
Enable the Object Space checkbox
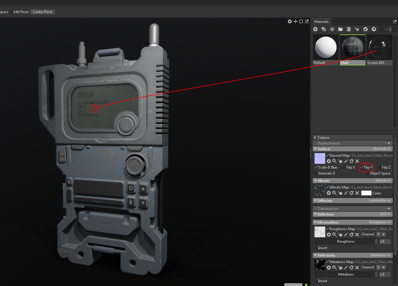click(x=368, y=173)
